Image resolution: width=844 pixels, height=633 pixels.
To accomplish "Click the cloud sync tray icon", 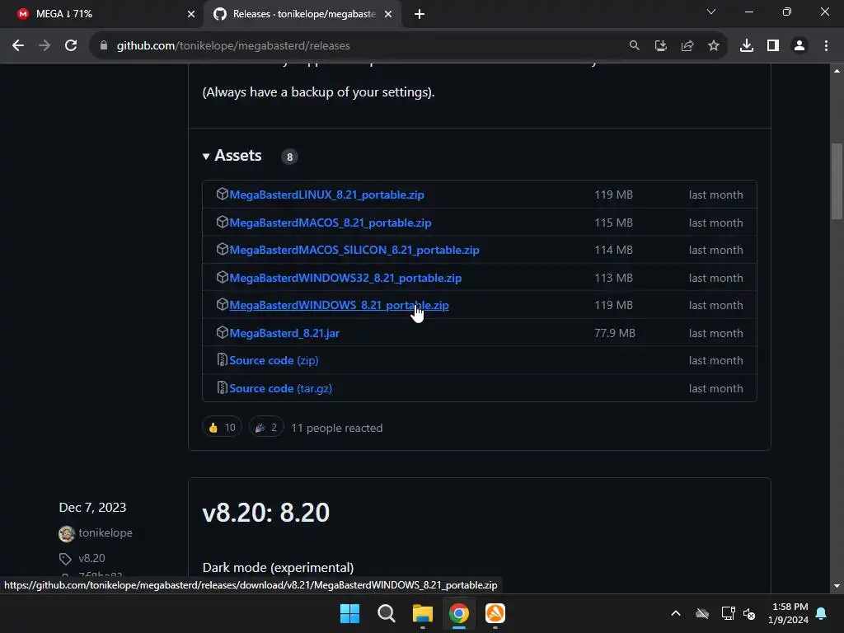I will pyautogui.click(x=702, y=613).
